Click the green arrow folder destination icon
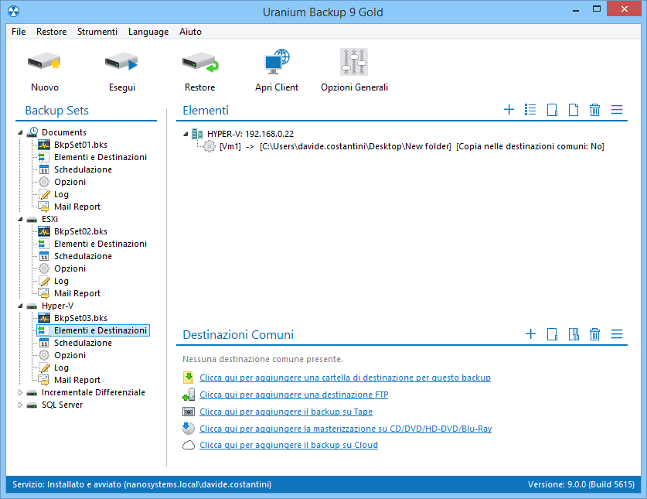 189,378
